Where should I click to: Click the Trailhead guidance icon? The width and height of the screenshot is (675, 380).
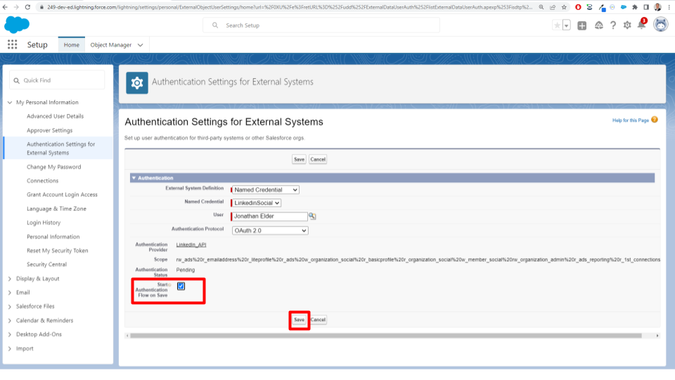pyautogui.click(x=599, y=25)
